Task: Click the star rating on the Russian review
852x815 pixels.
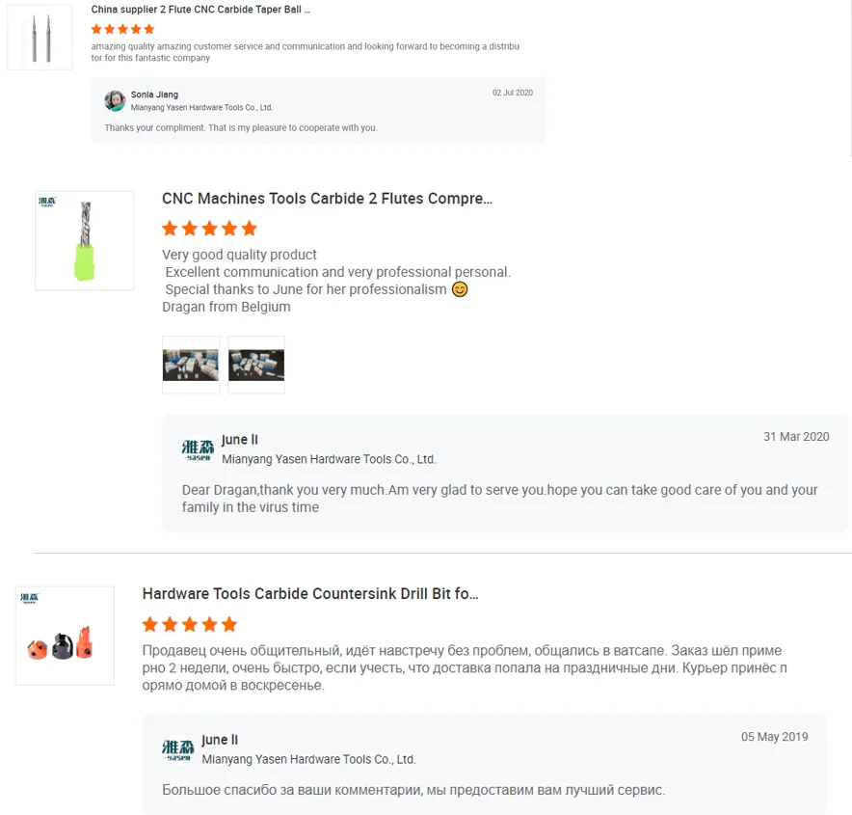Action: pos(189,624)
